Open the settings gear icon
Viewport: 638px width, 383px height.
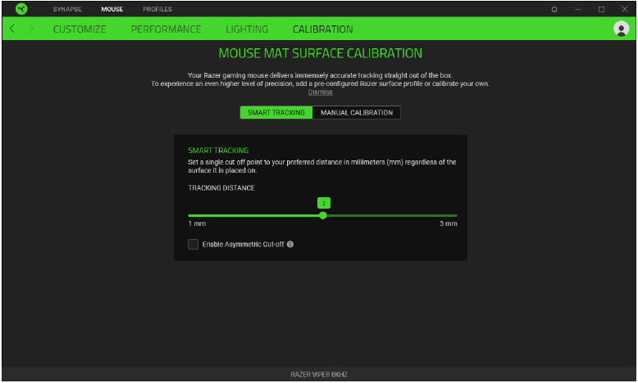(x=554, y=9)
